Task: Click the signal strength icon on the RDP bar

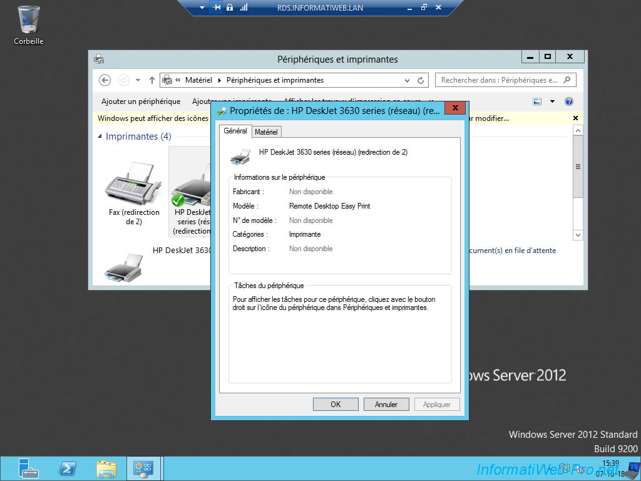Action: pos(244,8)
